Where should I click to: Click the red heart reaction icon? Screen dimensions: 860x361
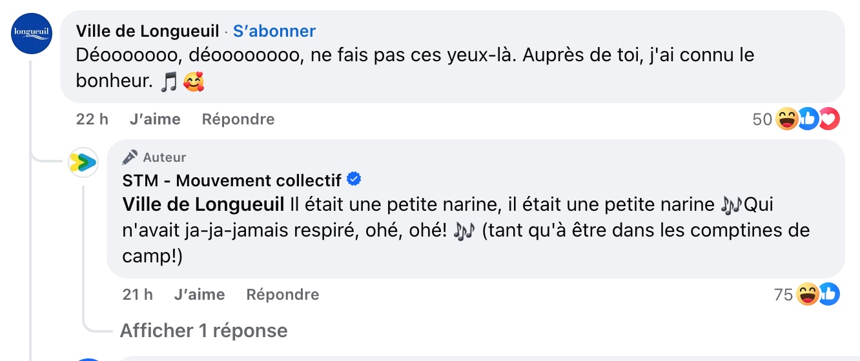(x=829, y=119)
